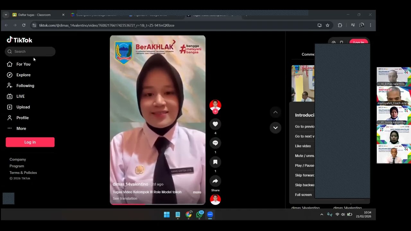411x231 pixels.
Task: Expand the Program footer section
Action: tap(17, 166)
